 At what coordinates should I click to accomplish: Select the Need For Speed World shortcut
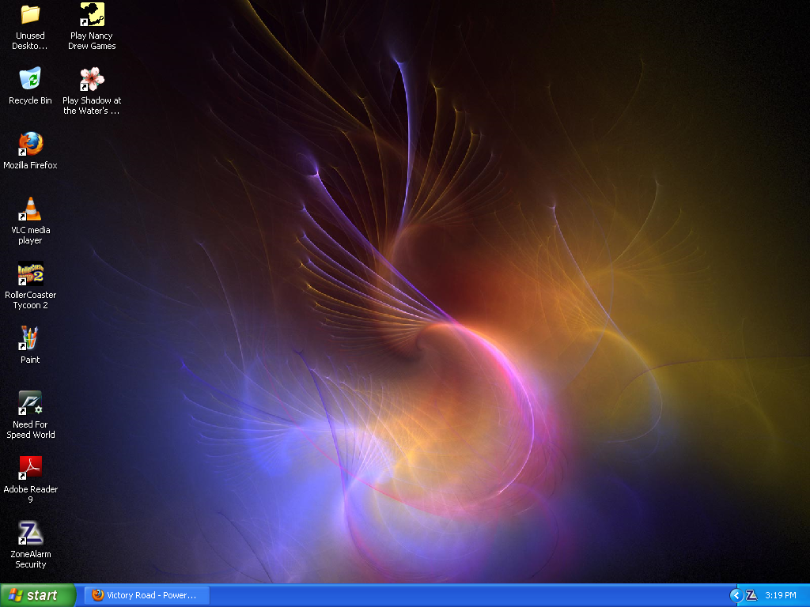[30, 404]
